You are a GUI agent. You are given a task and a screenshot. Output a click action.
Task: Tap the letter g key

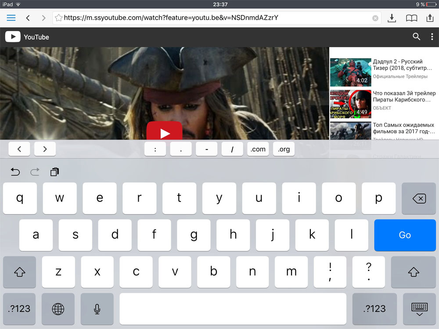pyautogui.click(x=194, y=235)
